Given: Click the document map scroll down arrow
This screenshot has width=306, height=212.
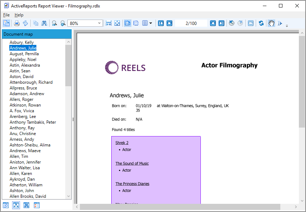Looking at the screenshot, I should pyautogui.click(x=68, y=196).
